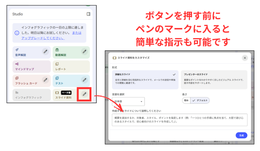The height and width of the screenshot is (151, 260).
Task: Open customize pencil for スライド資料
Action: 84,94
